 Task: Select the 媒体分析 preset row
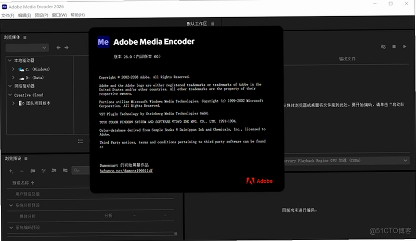pyautogui.click(x=90, y=216)
